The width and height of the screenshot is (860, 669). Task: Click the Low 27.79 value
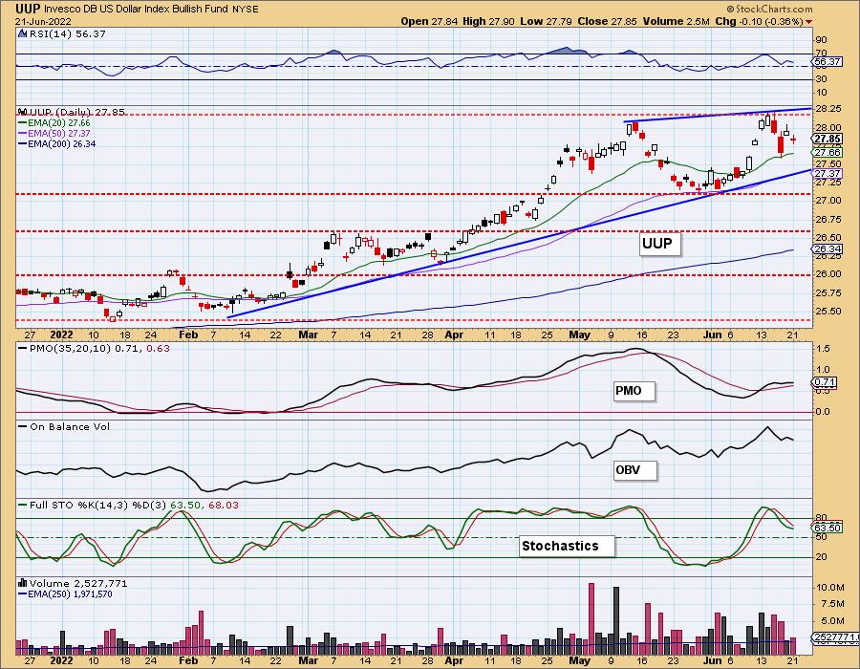(546, 21)
